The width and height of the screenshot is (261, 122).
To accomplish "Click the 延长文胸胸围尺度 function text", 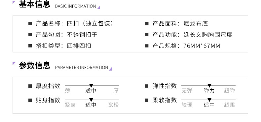I will click(x=208, y=35).
